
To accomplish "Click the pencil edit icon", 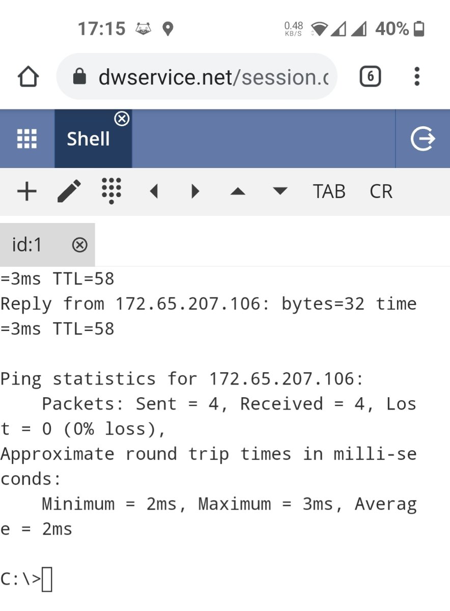I will point(69,192).
